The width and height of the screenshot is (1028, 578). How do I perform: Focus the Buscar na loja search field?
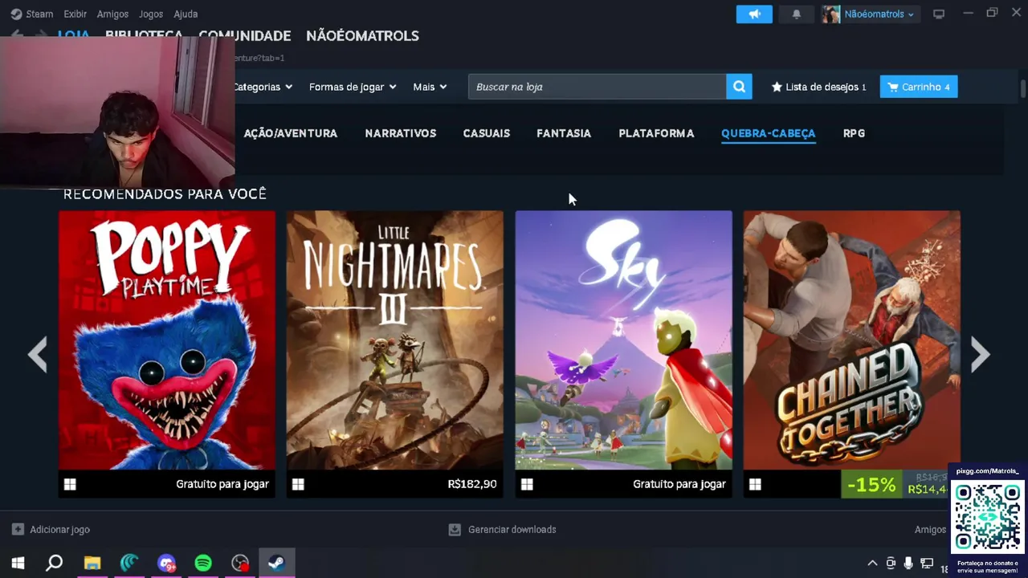coord(598,87)
